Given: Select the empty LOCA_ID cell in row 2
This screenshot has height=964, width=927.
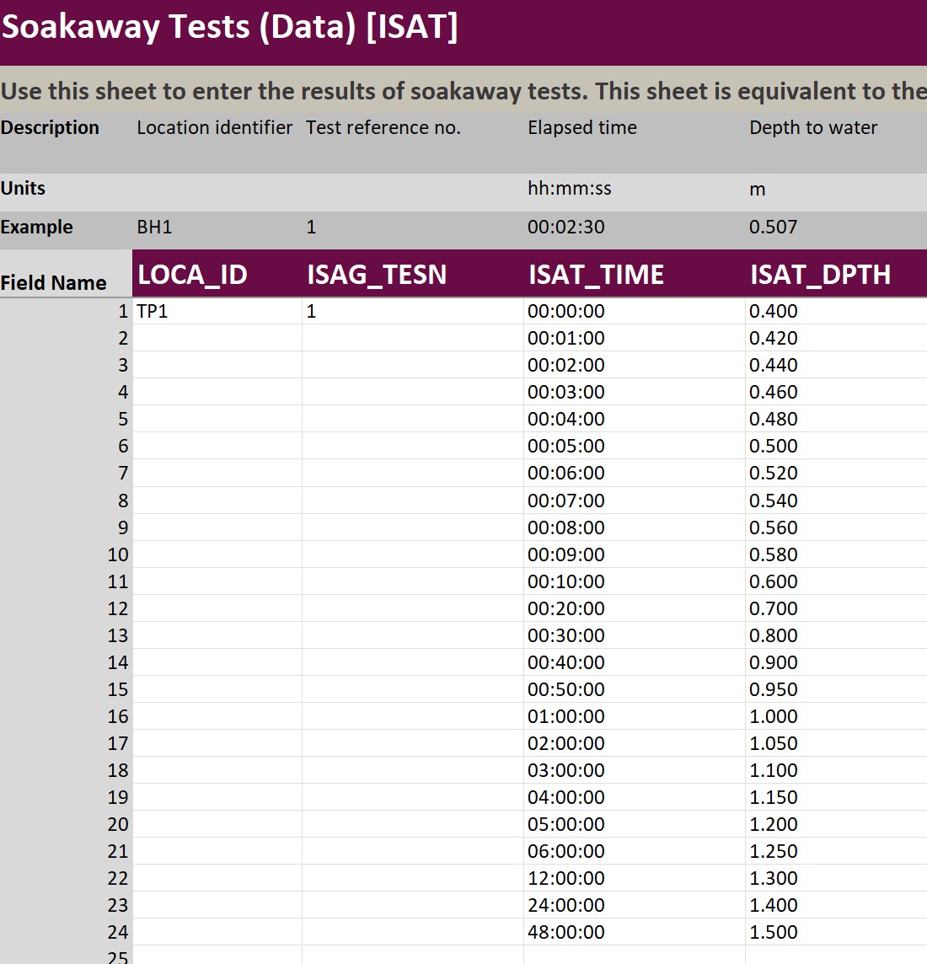Looking at the screenshot, I should coord(217,338).
